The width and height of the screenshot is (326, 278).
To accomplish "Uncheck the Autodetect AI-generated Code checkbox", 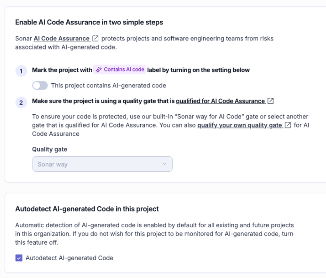I will coord(19,258).
